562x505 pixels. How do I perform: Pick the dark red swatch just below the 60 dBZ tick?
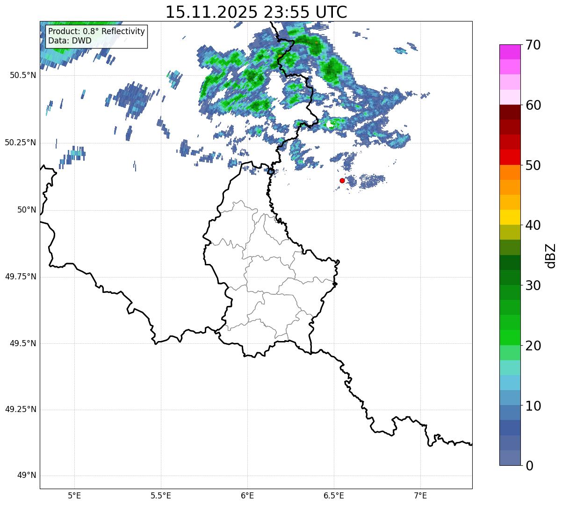click(510, 112)
